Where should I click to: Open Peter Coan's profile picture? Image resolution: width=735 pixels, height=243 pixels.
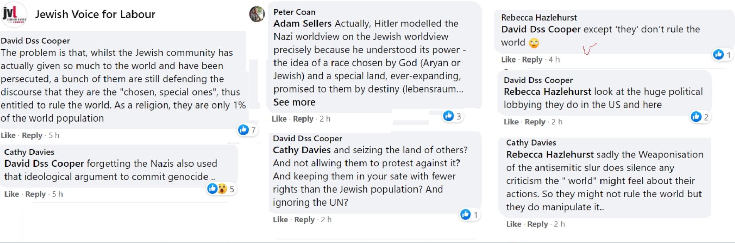tap(257, 14)
